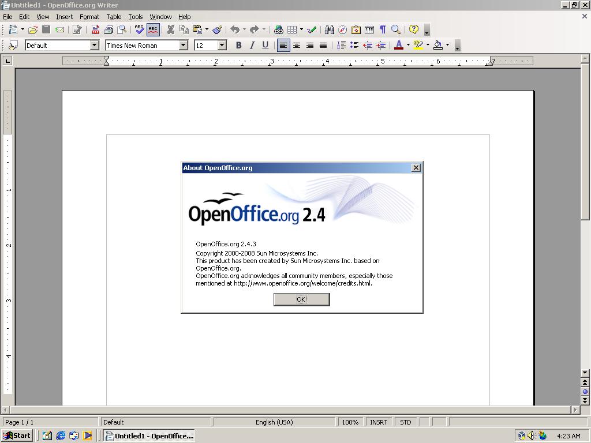Viewport: 591px width, 443px height.
Task: Select the Format Paintbrush icon
Action: coord(217,29)
